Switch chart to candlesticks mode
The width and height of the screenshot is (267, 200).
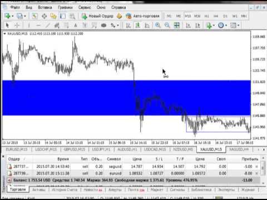tap(137, 25)
